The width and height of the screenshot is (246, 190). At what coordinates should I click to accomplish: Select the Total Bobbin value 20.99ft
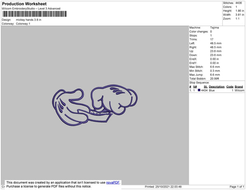click(214, 79)
